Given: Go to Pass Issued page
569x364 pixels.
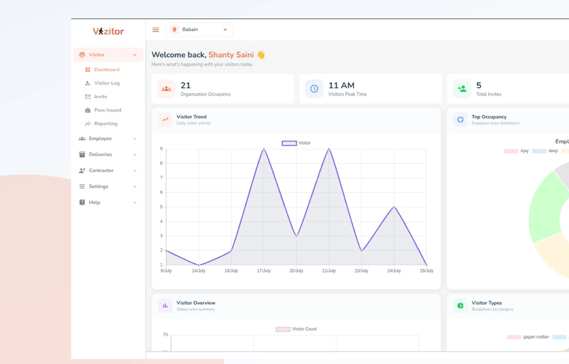Looking at the screenshot, I should 107,110.
